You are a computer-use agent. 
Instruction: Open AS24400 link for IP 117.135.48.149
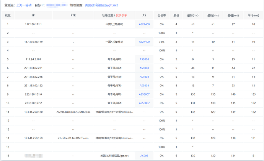pos(144,42)
